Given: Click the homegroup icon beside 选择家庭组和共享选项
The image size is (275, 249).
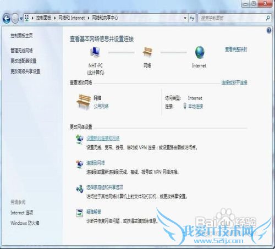Looking at the screenshot, I should pyautogui.click(x=80, y=189).
